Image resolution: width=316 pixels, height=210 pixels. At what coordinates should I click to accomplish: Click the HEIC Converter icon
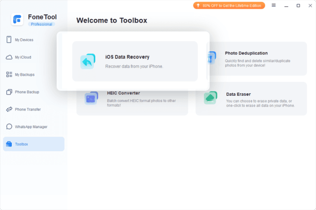coord(91,99)
